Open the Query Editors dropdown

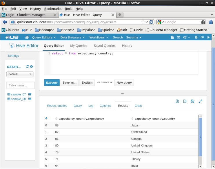(44, 37)
